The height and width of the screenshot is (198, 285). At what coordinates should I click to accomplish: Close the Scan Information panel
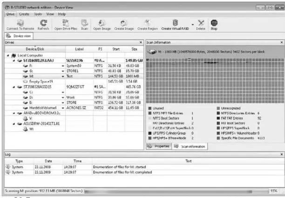pos(281,42)
